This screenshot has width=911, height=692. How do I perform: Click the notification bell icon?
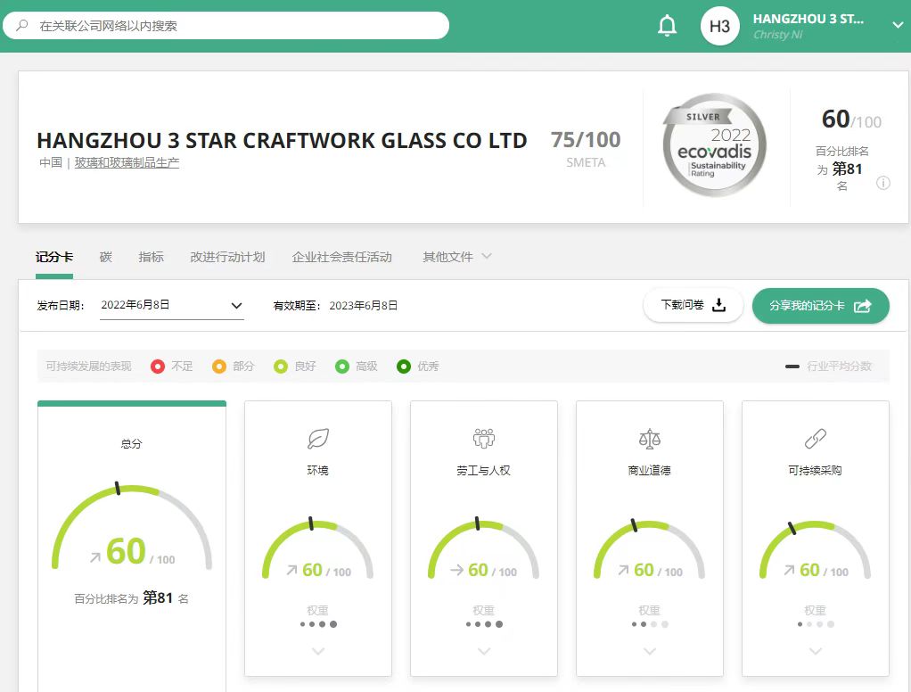pos(667,26)
